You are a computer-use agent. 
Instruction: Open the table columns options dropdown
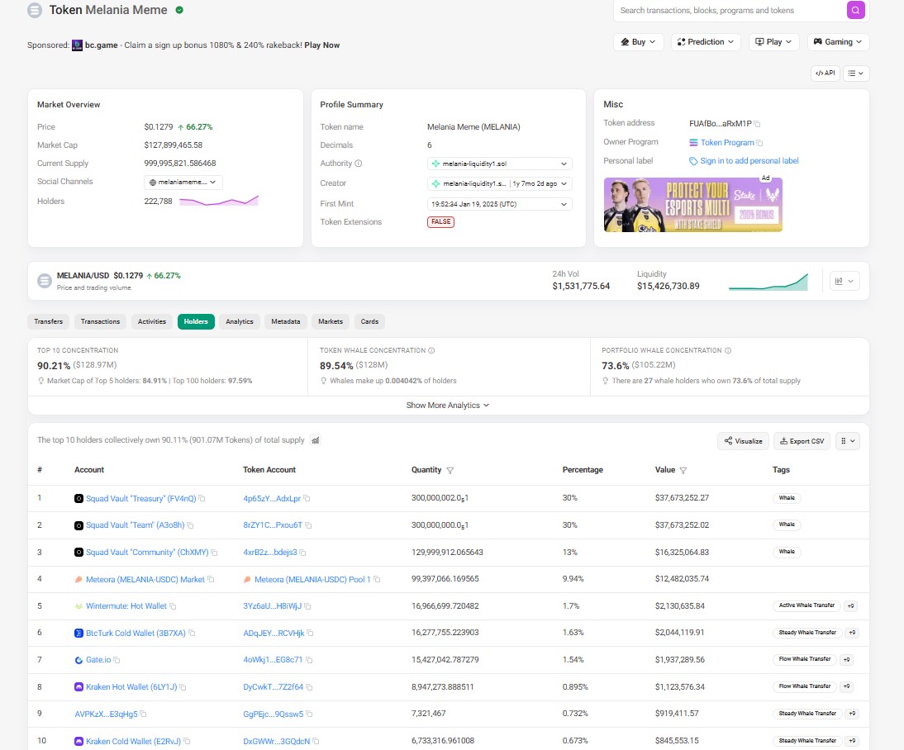[847, 441]
